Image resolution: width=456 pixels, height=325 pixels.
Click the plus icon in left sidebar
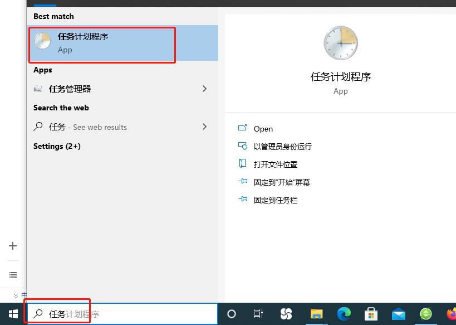(x=13, y=246)
